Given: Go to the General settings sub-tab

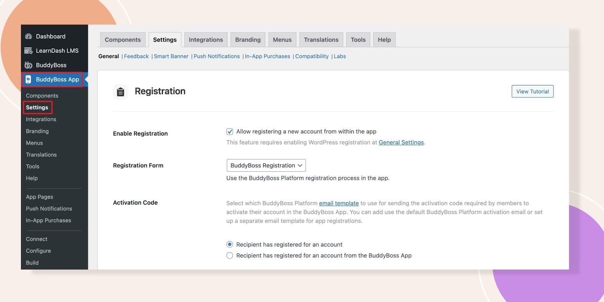Looking at the screenshot, I should coord(108,56).
